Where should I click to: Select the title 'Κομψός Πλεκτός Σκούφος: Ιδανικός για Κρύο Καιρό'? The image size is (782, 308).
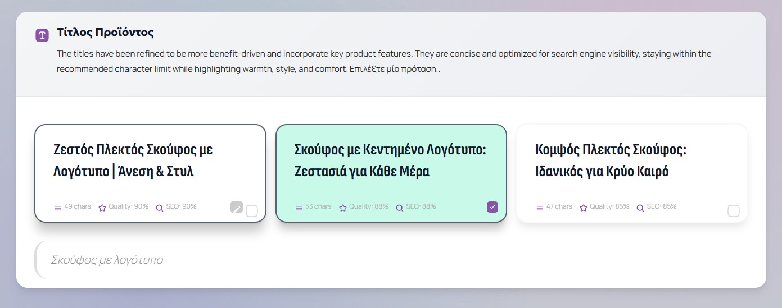[611, 160]
